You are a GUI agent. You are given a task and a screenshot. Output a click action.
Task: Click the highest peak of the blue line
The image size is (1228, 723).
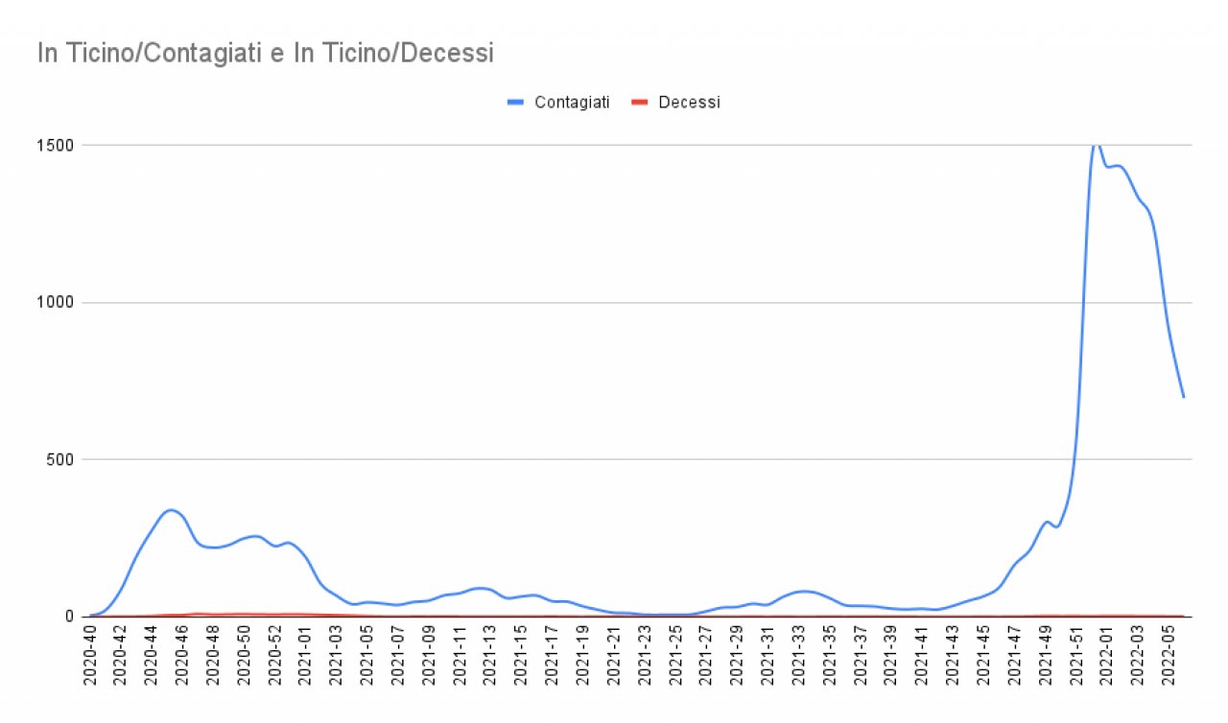tap(1097, 144)
